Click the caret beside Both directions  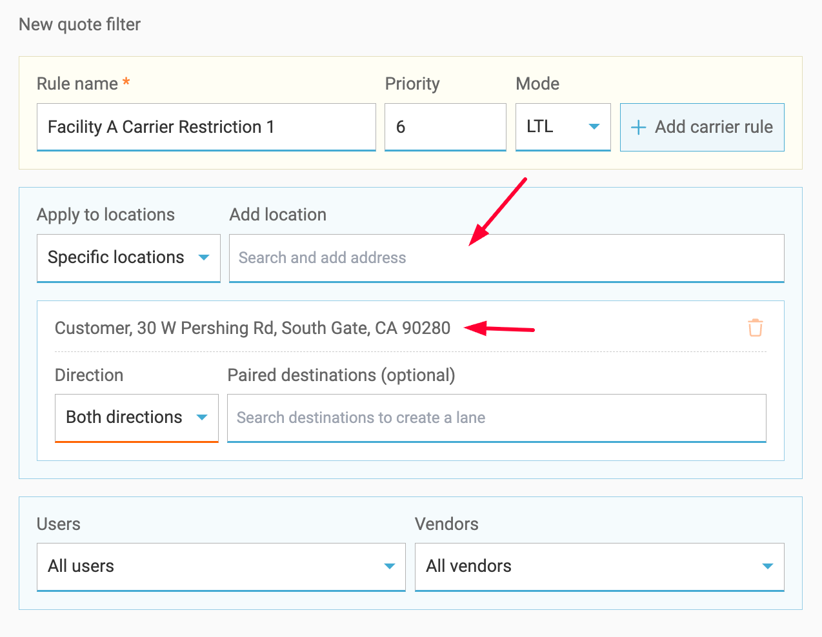pos(202,417)
